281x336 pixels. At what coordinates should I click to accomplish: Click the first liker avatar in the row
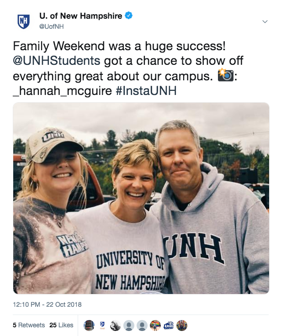click(x=90, y=325)
